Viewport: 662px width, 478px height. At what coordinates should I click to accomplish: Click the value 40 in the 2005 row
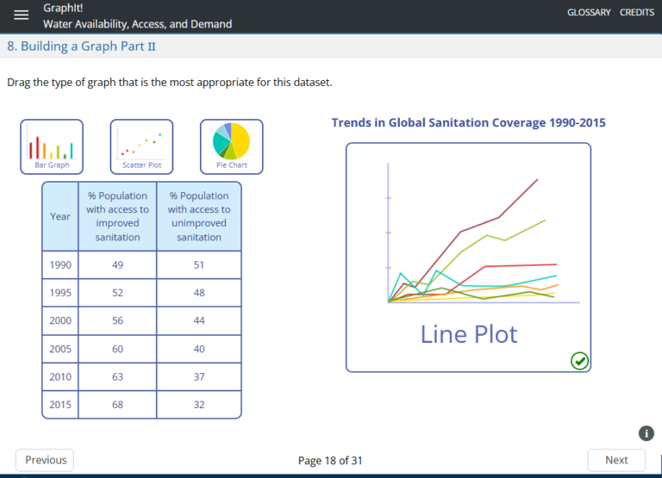(x=199, y=349)
